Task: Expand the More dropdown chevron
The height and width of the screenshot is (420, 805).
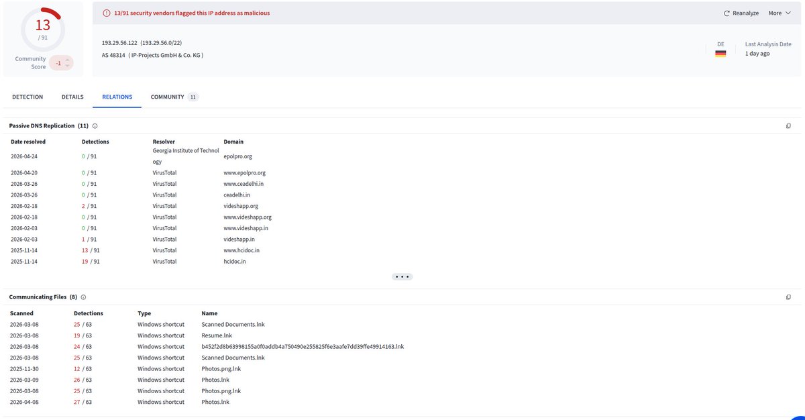Action: point(788,13)
